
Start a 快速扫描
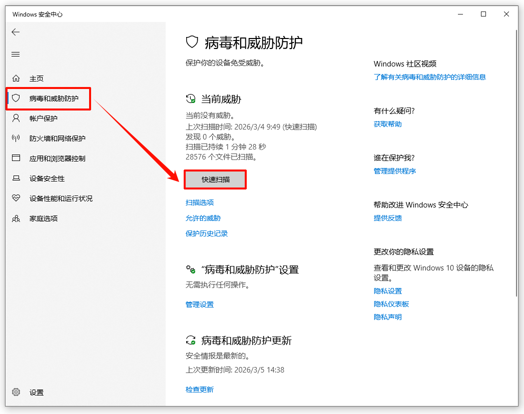click(215, 179)
